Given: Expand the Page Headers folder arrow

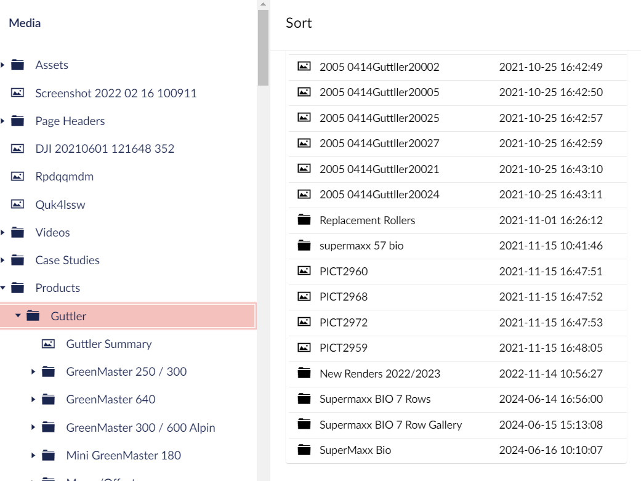Looking at the screenshot, I should (3, 121).
